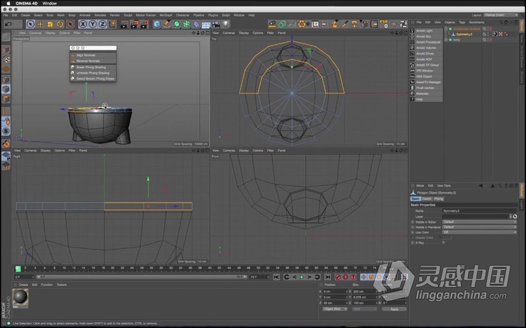The image size is (526, 328).
Task: Switch to the Phong attribute tab
Action: coord(439,199)
